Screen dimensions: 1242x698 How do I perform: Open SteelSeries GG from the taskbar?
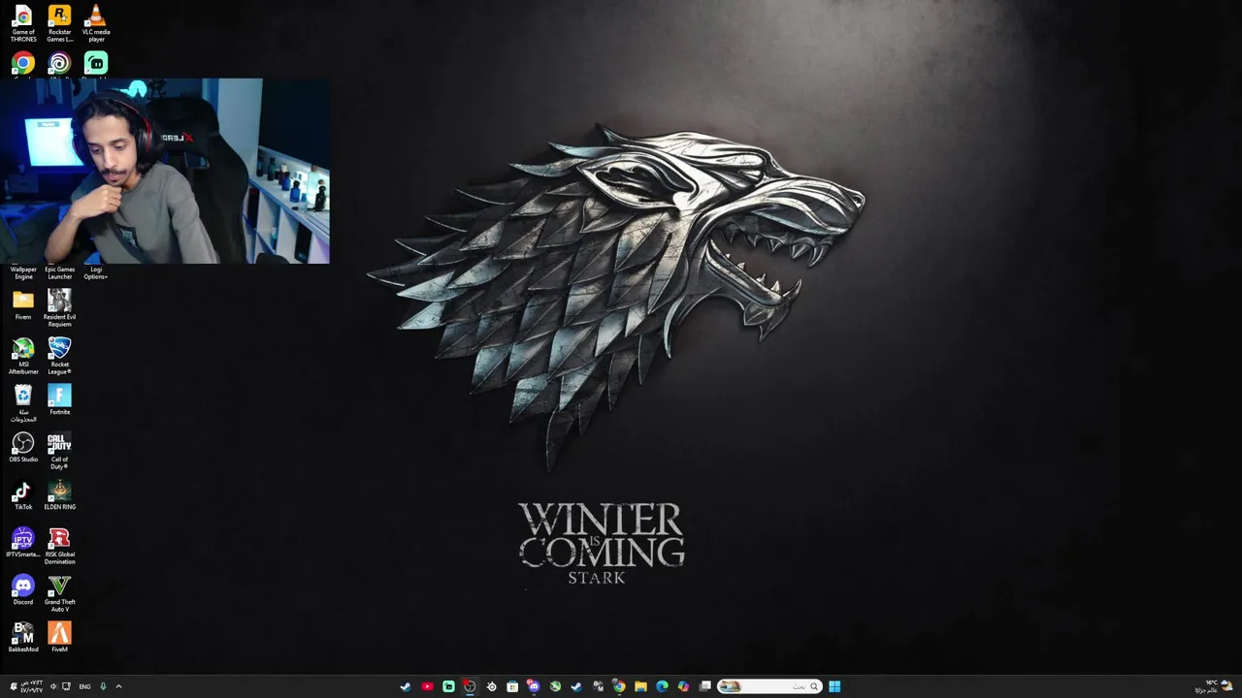coord(491,686)
